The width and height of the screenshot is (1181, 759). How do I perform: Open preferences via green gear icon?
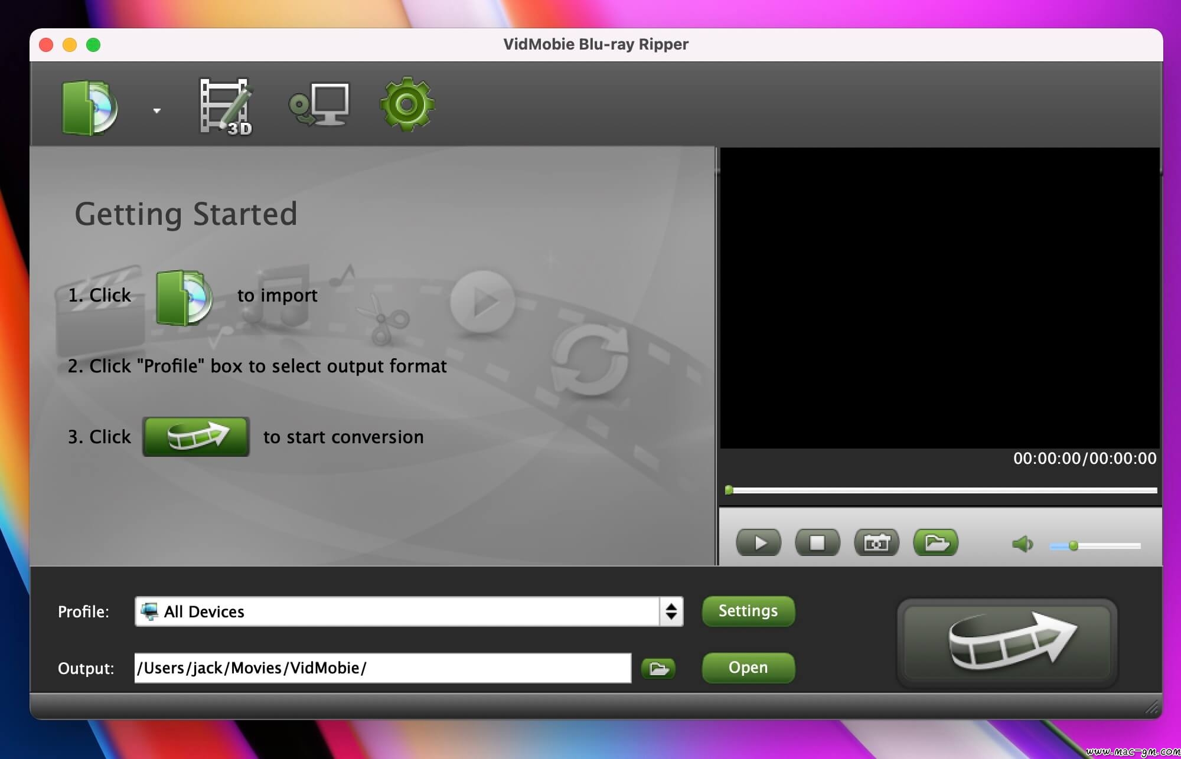pyautogui.click(x=407, y=104)
